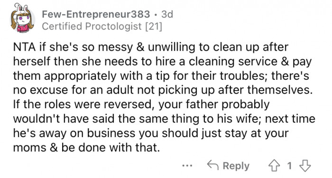
Task: Click the '3d' comment timestamp
Action: point(167,14)
